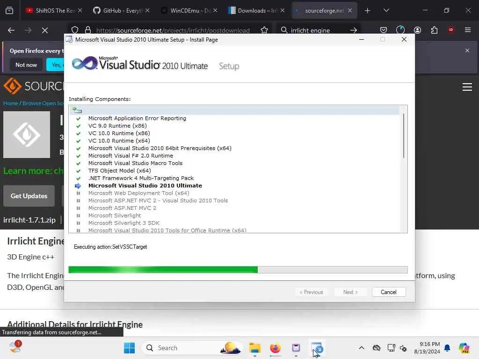Viewport: 479px width, 359px height.
Task: Click the setup window title bar icon
Action: coord(69,40)
